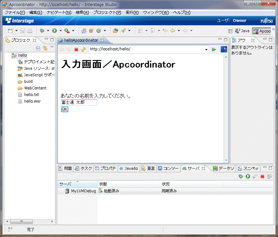Click the Save toolbar icon
The width and height of the screenshot is (278, 237).
pyautogui.click(x=23, y=31)
